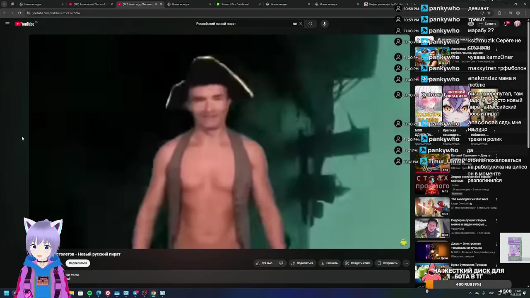
Task: Save video with Сохранить button
Action: tap(387, 263)
